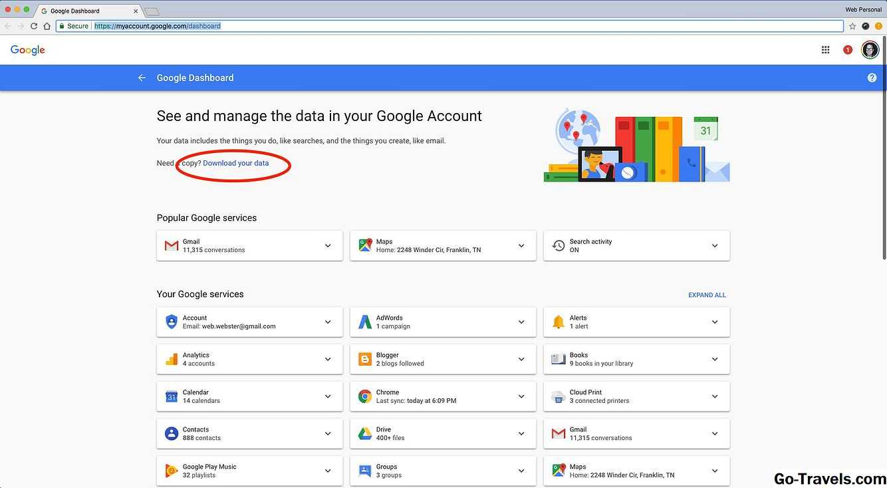
Task: Click the 'Email: web.webster@gmail.com' text
Action: pos(229,326)
